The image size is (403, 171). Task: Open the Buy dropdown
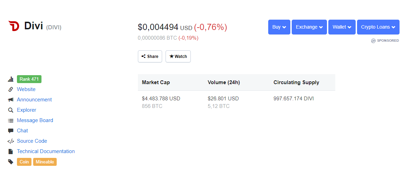click(279, 27)
